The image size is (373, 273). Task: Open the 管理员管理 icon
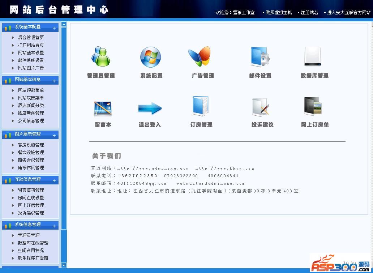point(101,57)
